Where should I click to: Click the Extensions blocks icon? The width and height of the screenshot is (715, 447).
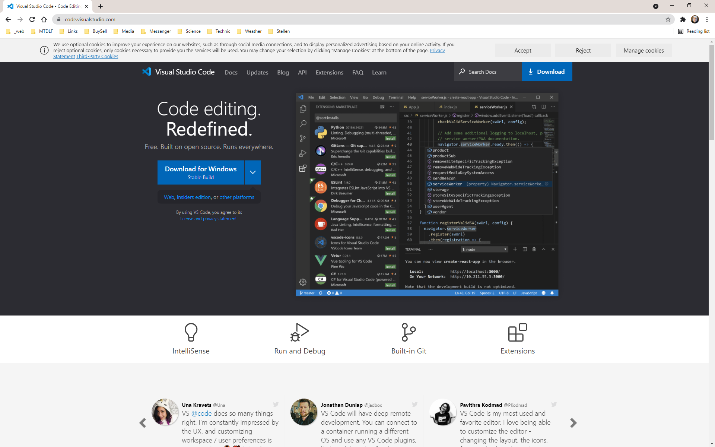(518, 332)
